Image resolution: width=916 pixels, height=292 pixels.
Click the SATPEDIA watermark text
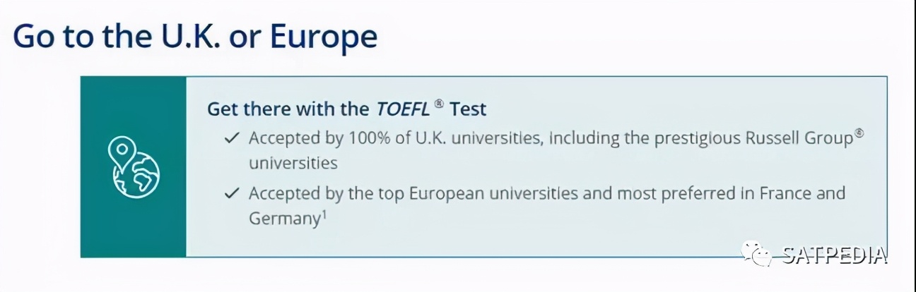click(834, 255)
